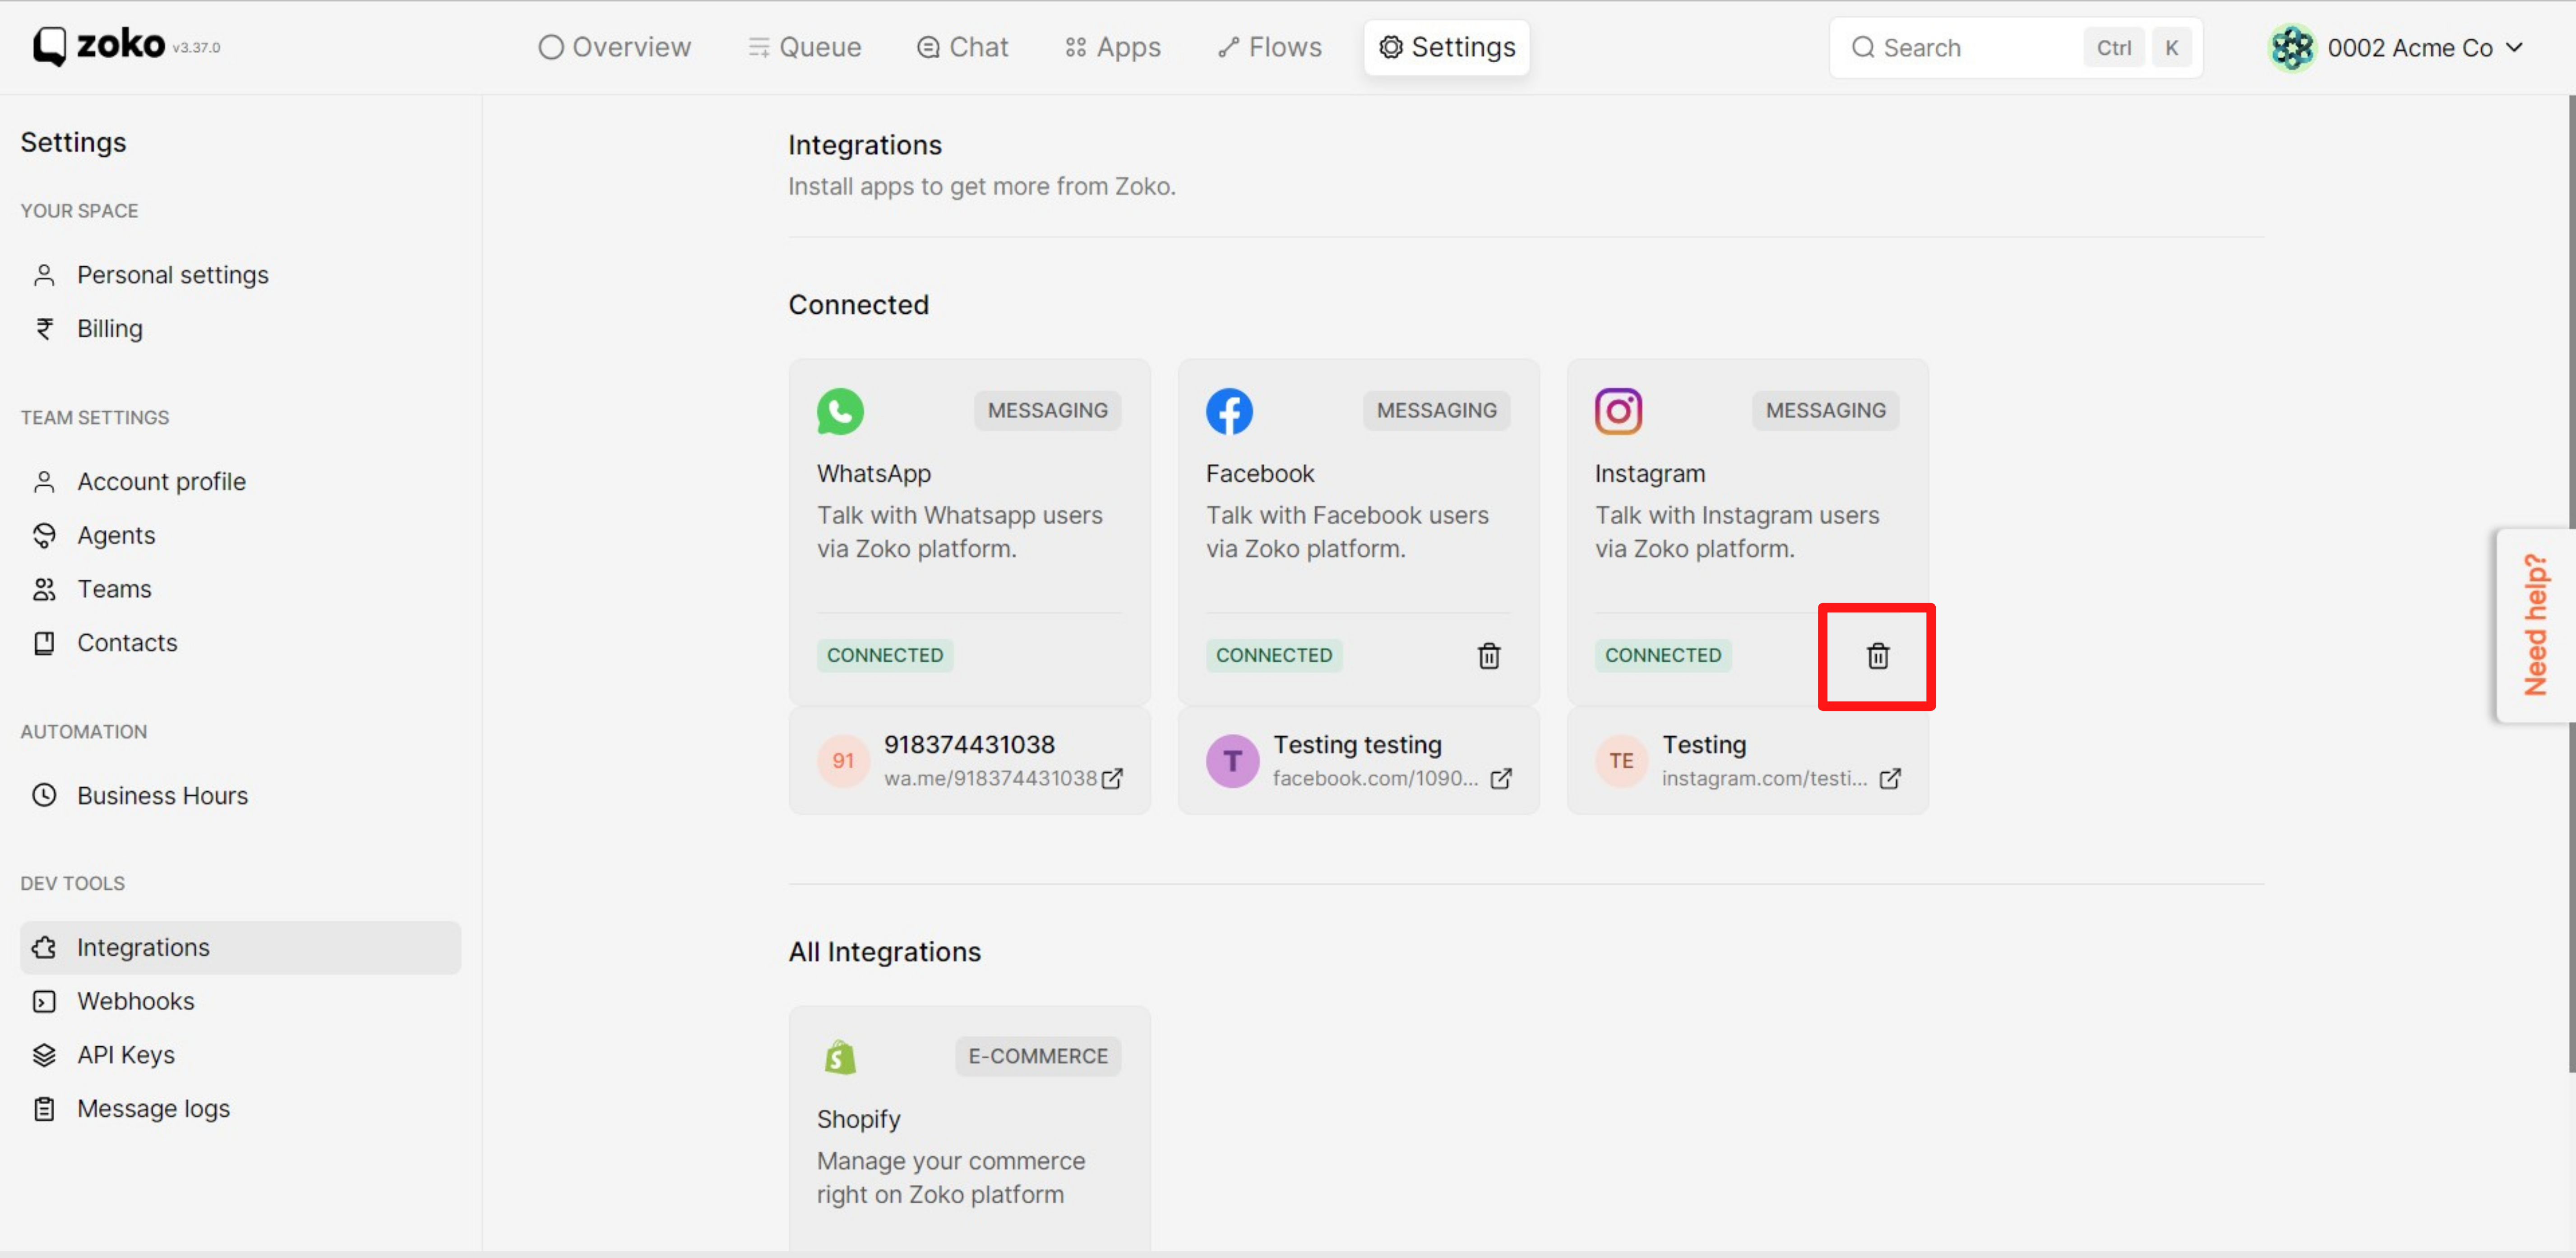Open the wa.me/918374431038 external link
Viewport: 2576px width, 1258px height.
(x=1112, y=778)
